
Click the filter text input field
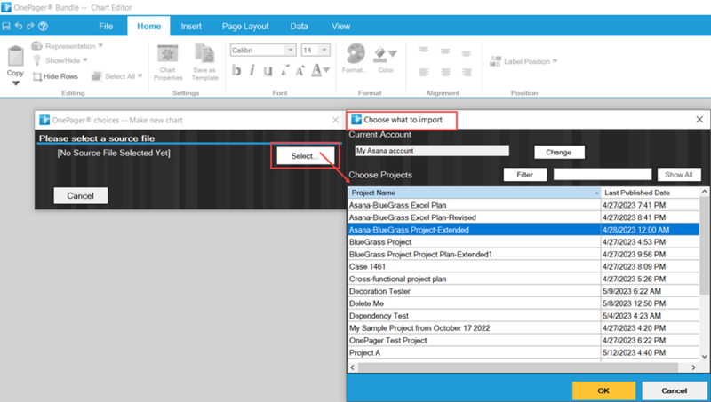pos(603,174)
